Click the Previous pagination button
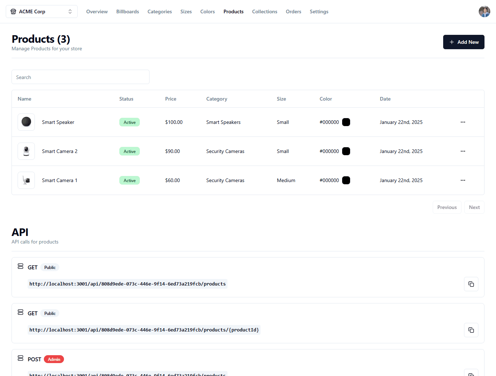The image size is (496, 376). (x=447, y=207)
